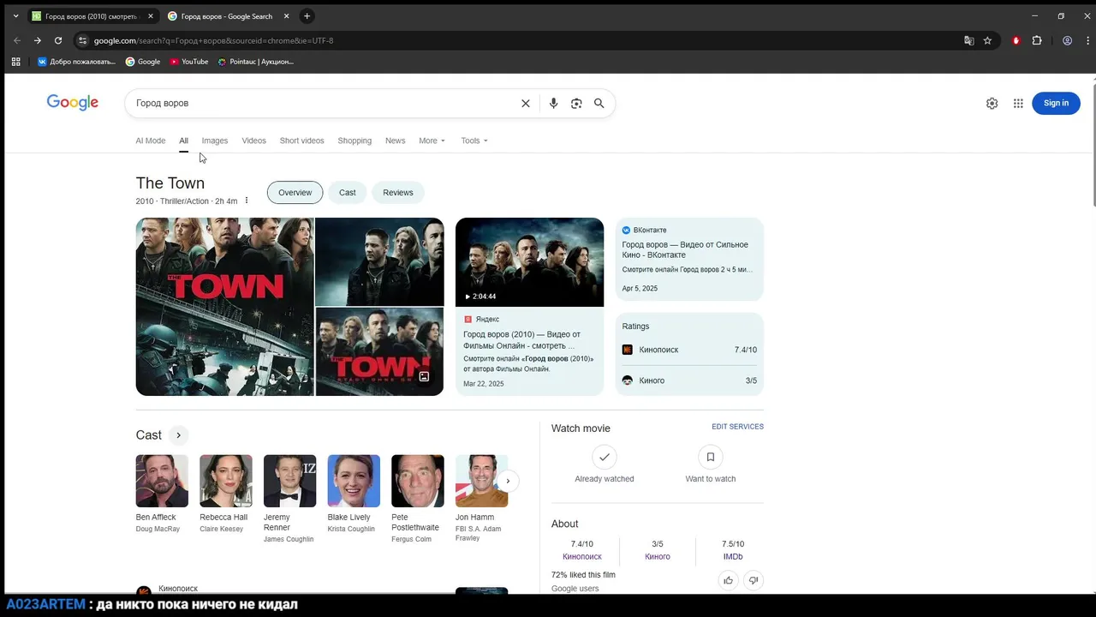Image resolution: width=1096 pixels, height=617 pixels.
Task: Select the Reviews chip
Action: pyautogui.click(x=398, y=193)
